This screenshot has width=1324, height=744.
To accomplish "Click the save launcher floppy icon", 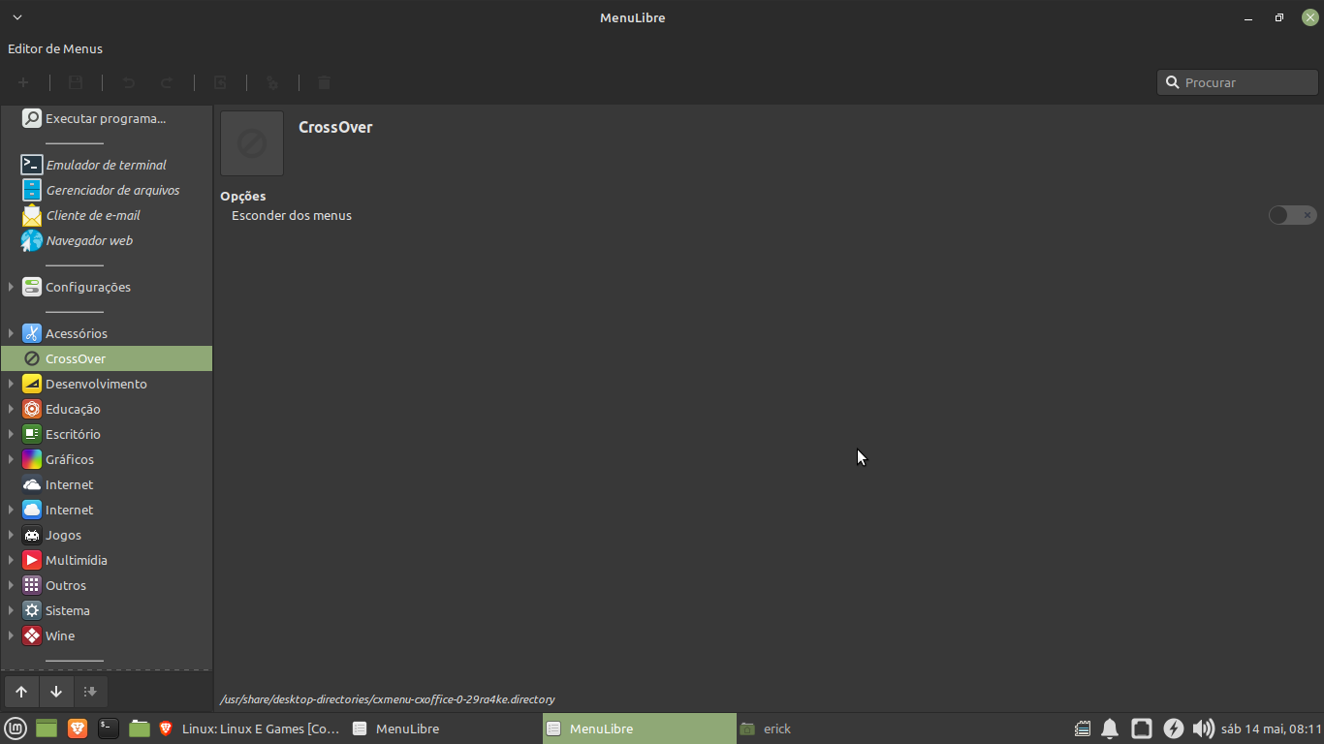I will click(76, 83).
